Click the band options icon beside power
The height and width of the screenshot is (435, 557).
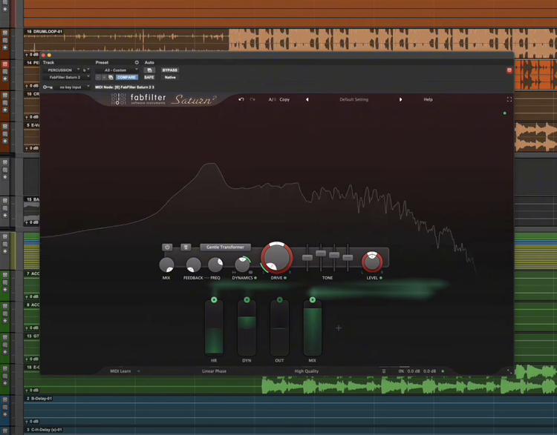[186, 247]
